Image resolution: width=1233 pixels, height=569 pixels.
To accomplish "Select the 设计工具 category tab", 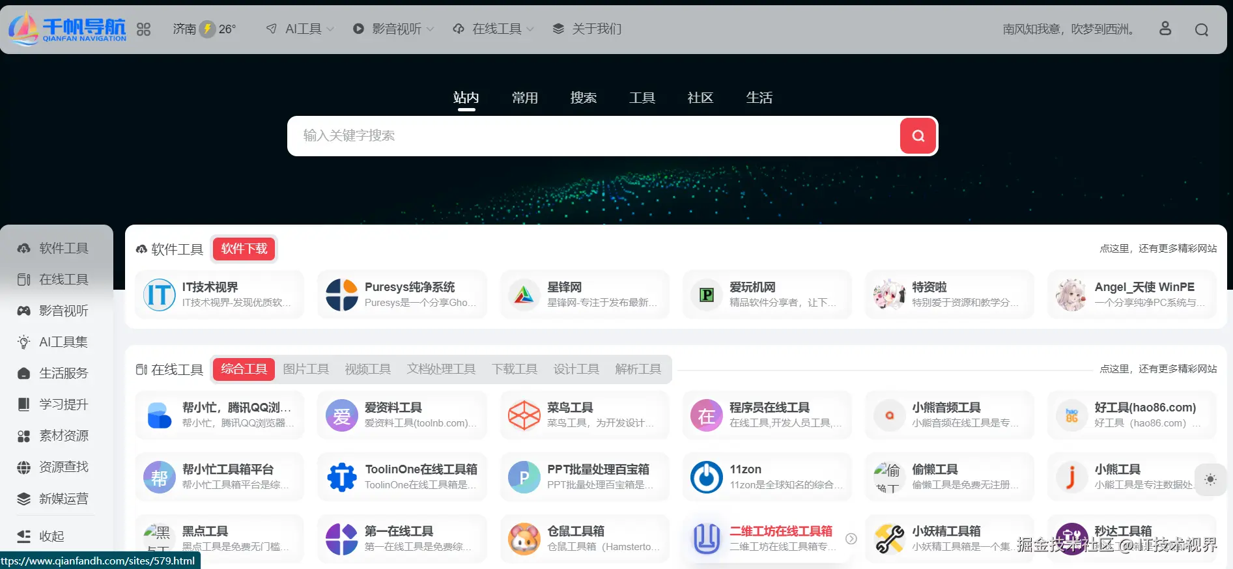I will (576, 369).
